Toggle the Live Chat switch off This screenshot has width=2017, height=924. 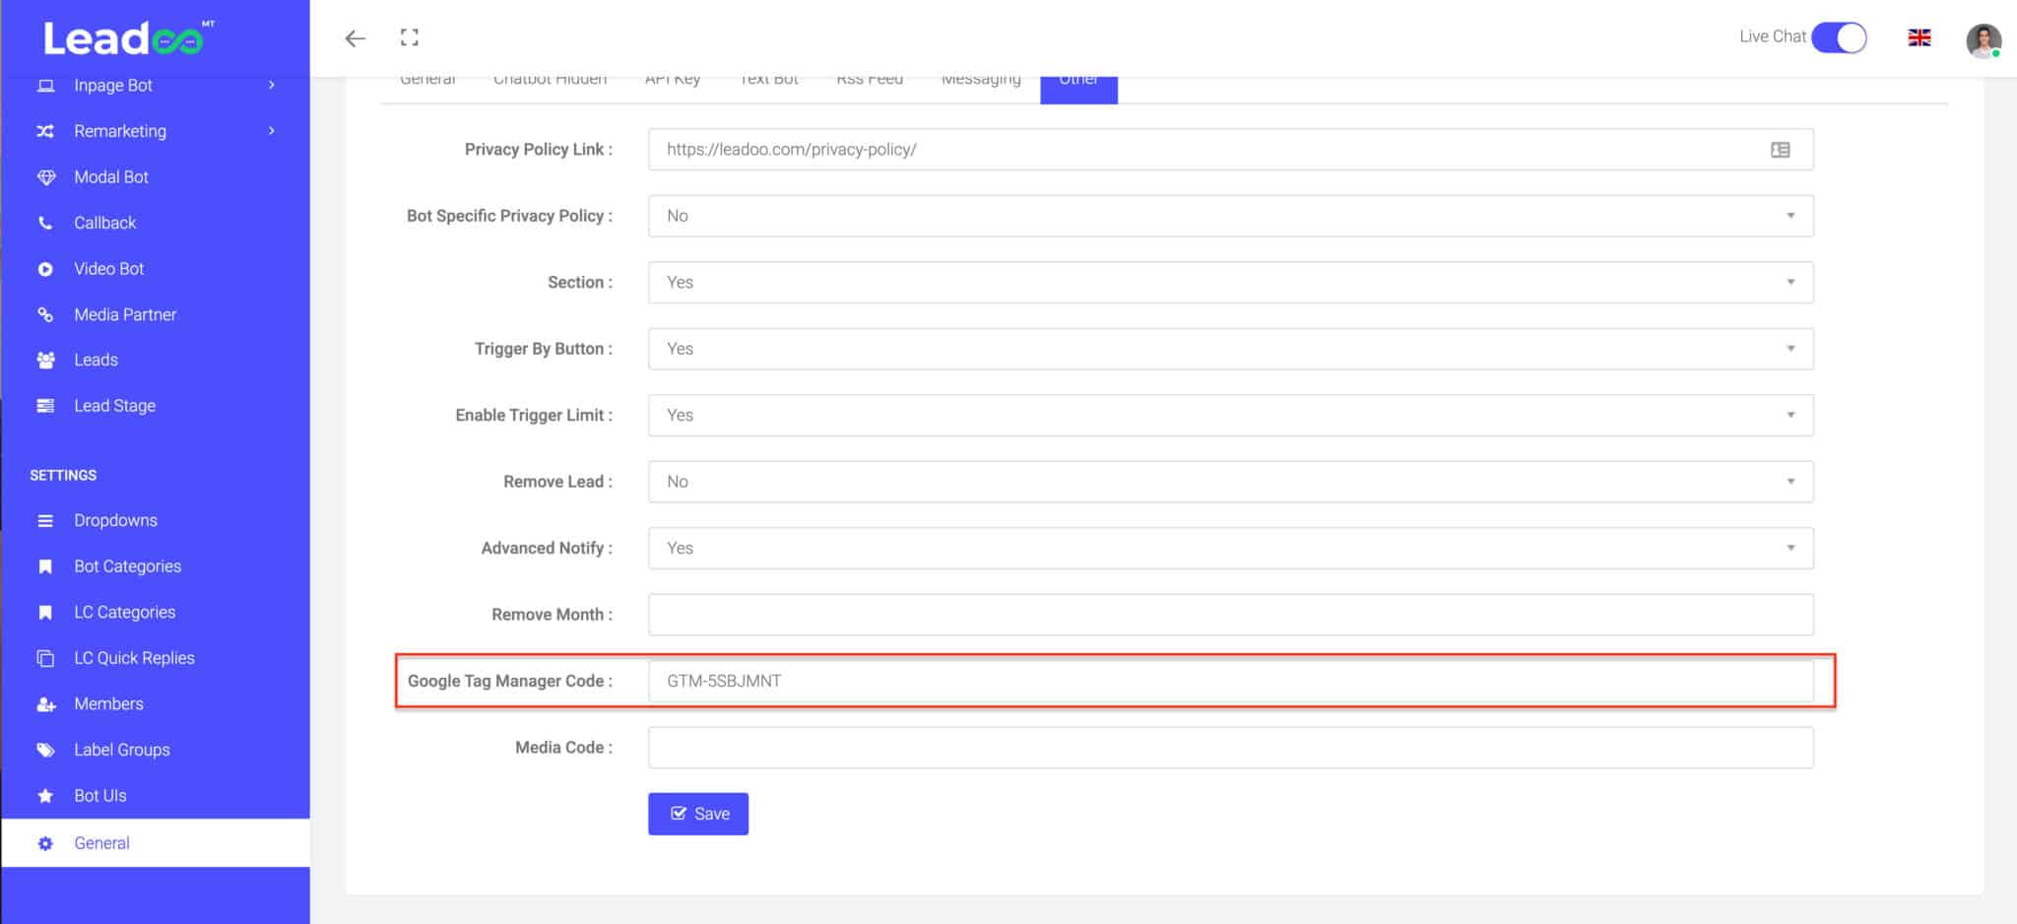1839,37
